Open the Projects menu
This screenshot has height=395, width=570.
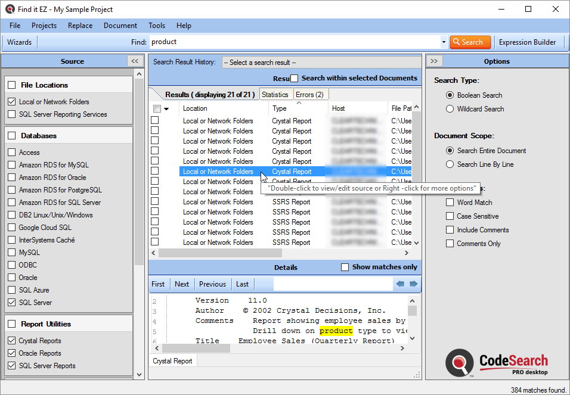coord(44,26)
